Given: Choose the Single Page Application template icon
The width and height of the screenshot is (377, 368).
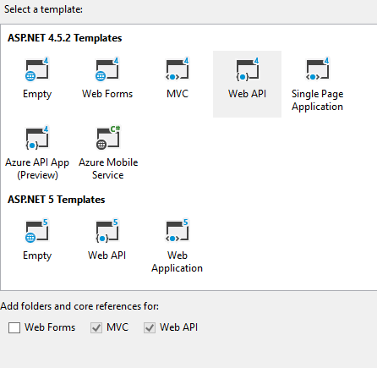Looking at the screenshot, I should tap(317, 69).
